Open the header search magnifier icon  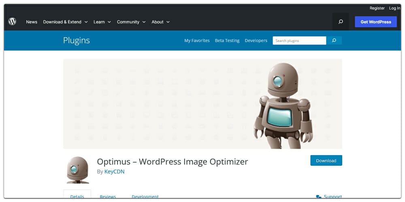[x=341, y=22]
